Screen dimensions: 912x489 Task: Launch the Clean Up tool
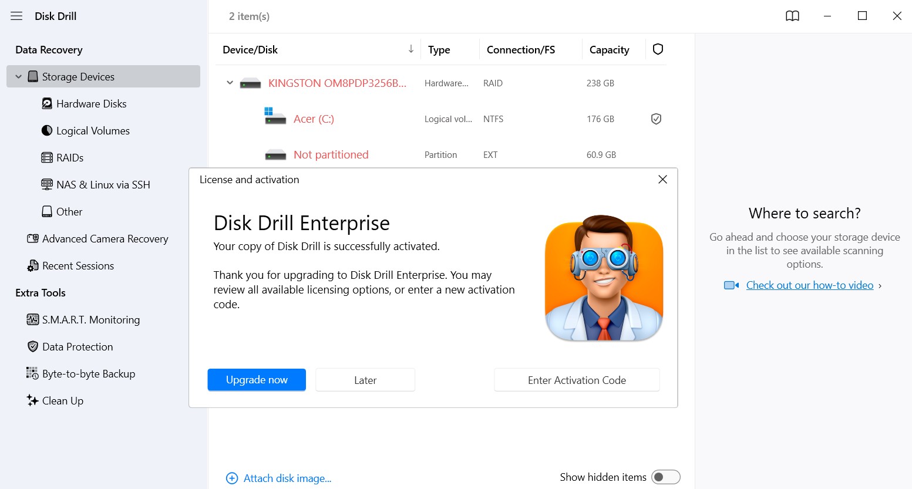point(62,401)
